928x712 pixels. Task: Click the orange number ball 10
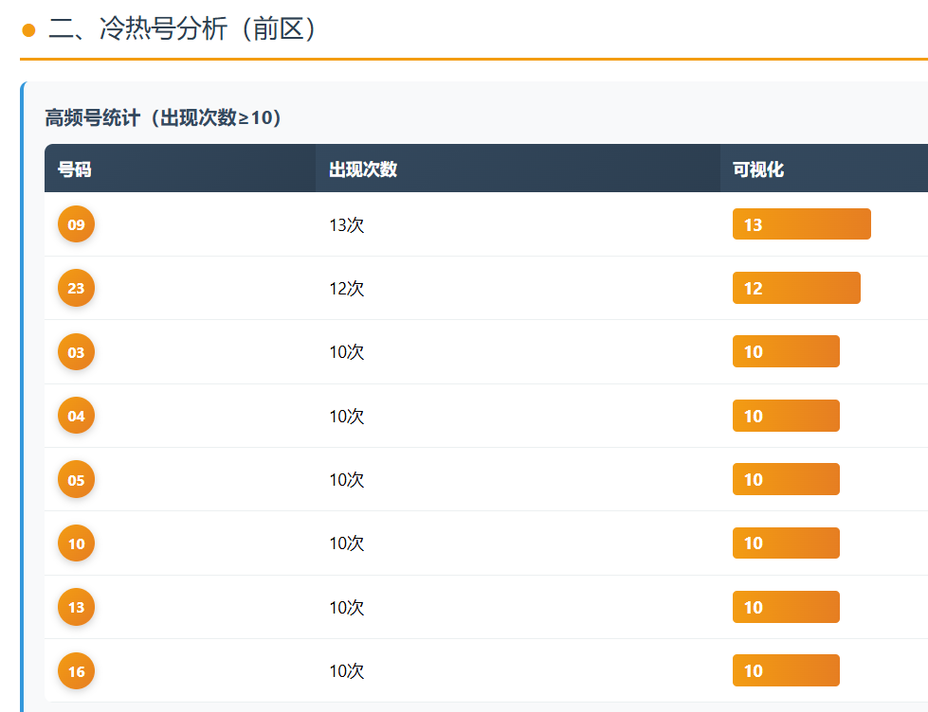click(76, 543)
